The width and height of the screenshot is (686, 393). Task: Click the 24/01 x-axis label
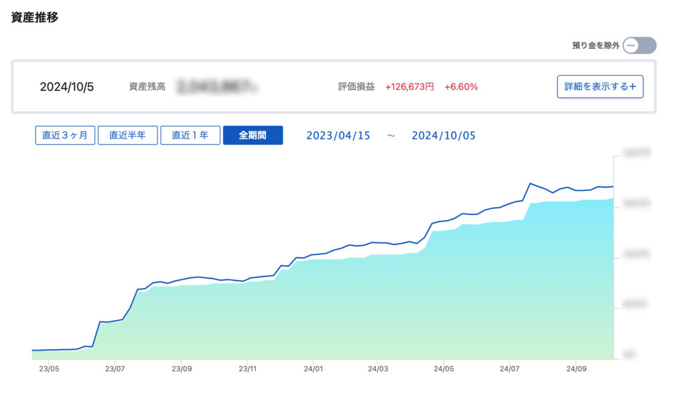(313, 368)
